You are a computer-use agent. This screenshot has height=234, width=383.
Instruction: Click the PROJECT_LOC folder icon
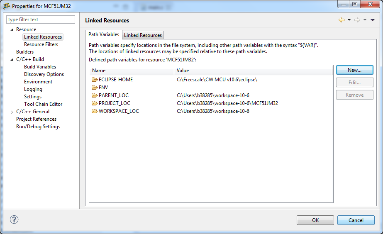click(95, 103)
